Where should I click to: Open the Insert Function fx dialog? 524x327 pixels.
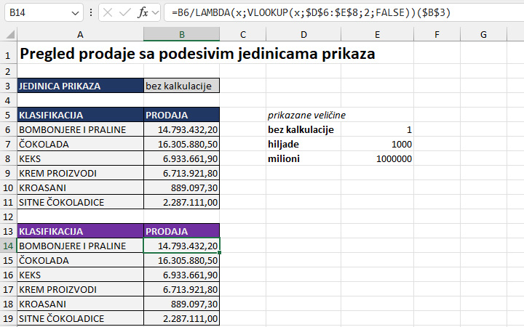[x=143, y=13]
